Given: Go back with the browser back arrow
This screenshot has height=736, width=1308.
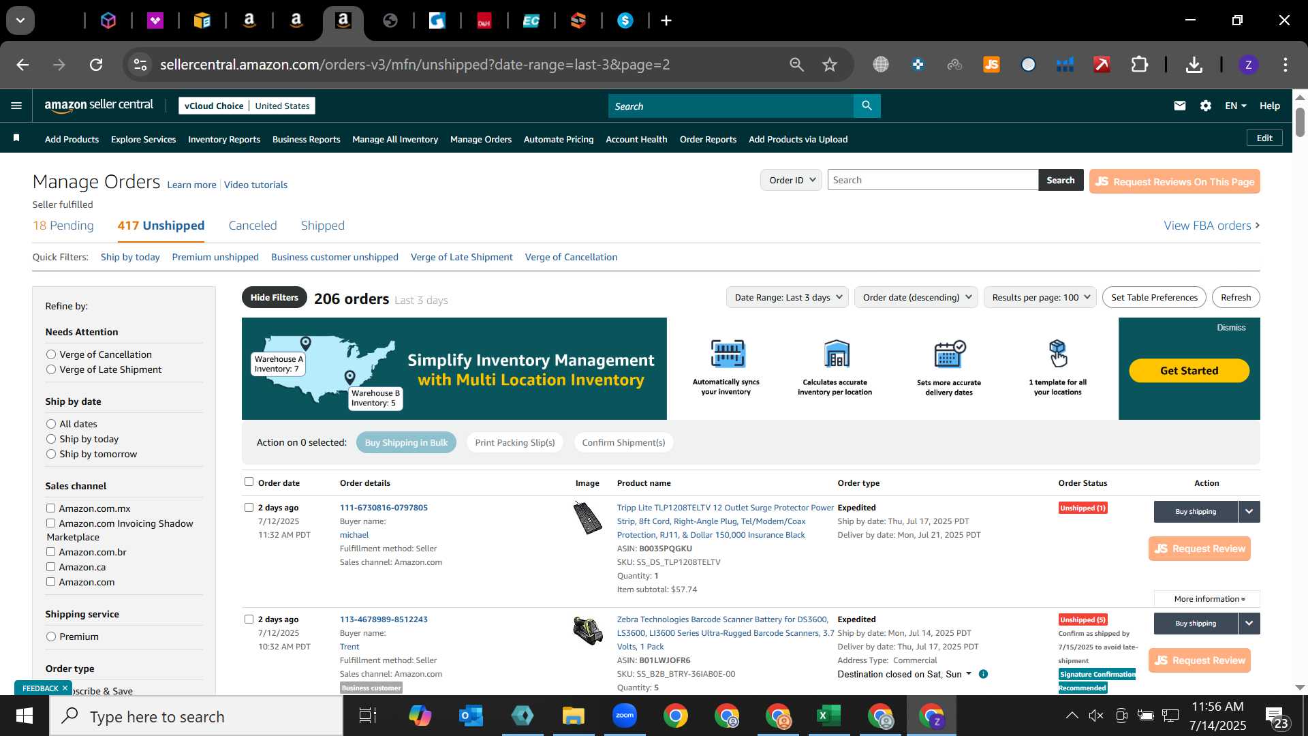Looking at the screenshot, I should 22,65.
